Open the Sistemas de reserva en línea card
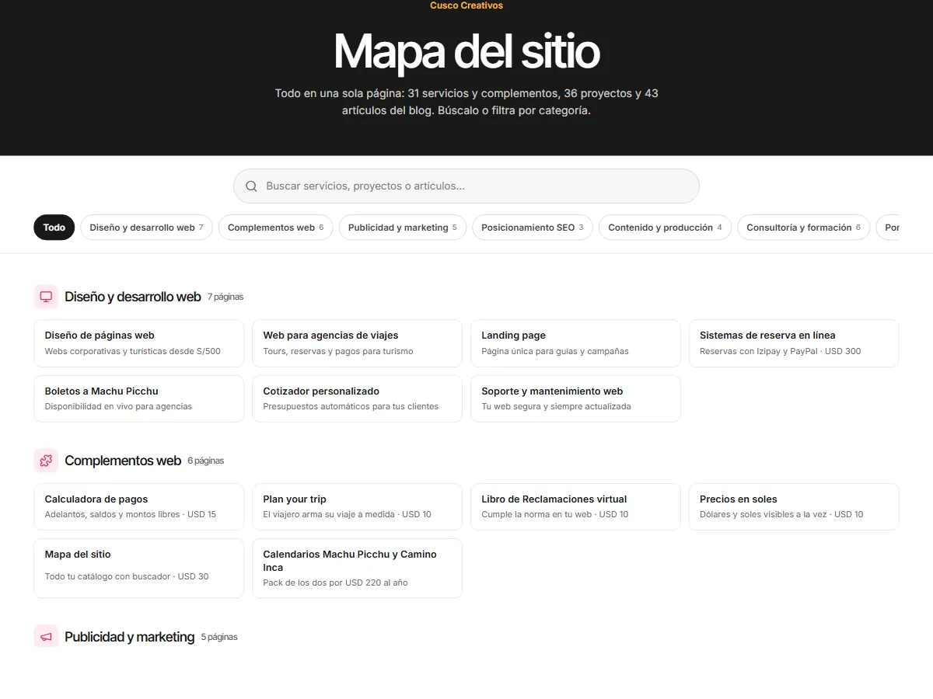Screen dimensions: 933x699 coord(794,343)
